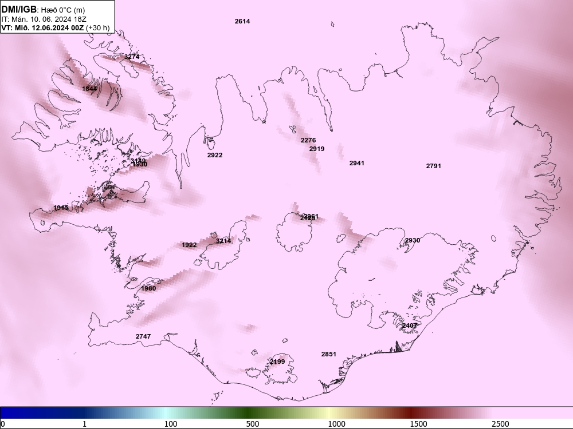The height and width of the screenshot is (429, 573).
Task: Click the 2407 value label
Action: tap(410, 325)
